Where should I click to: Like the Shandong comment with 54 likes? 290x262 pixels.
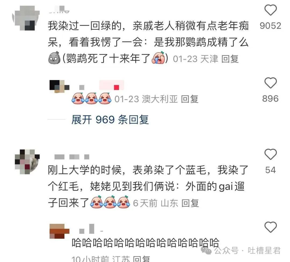point(271,154)
